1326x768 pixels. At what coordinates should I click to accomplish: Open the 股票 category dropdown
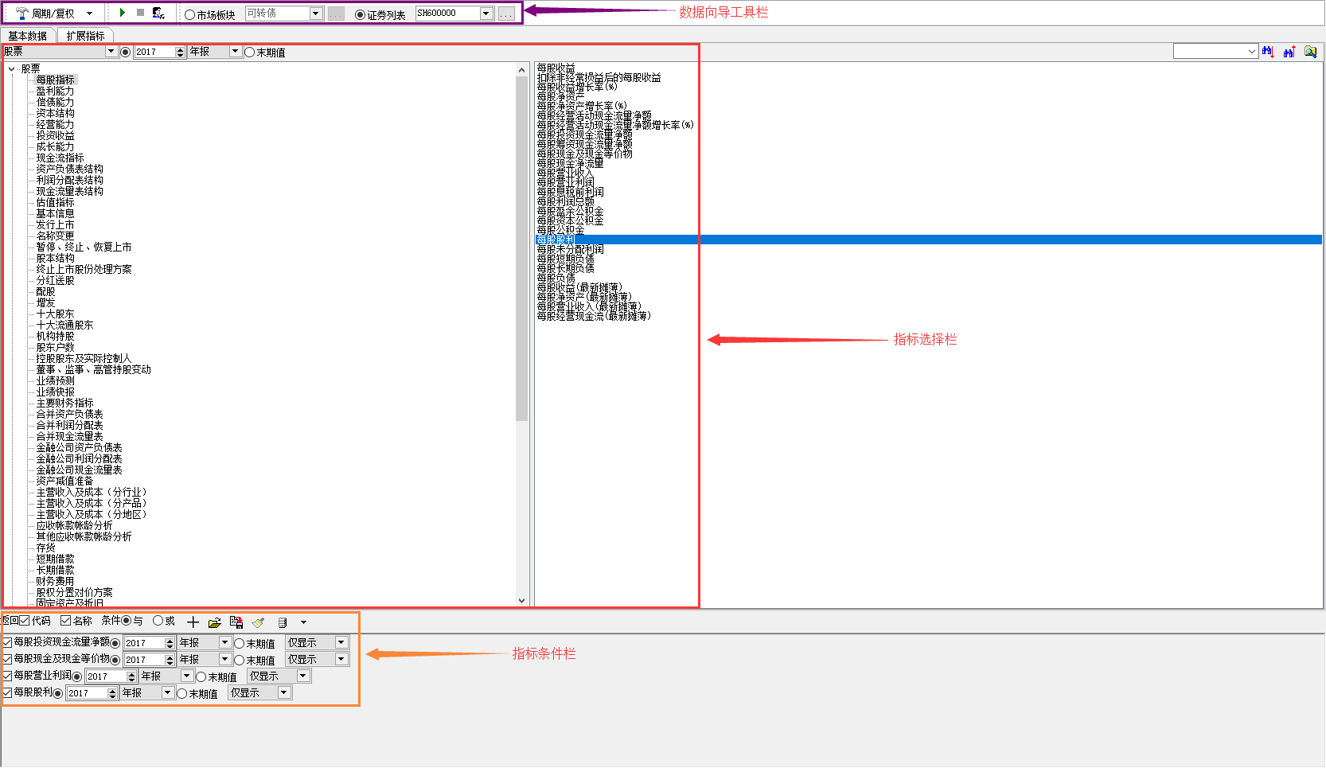click(x=111, y=52)
